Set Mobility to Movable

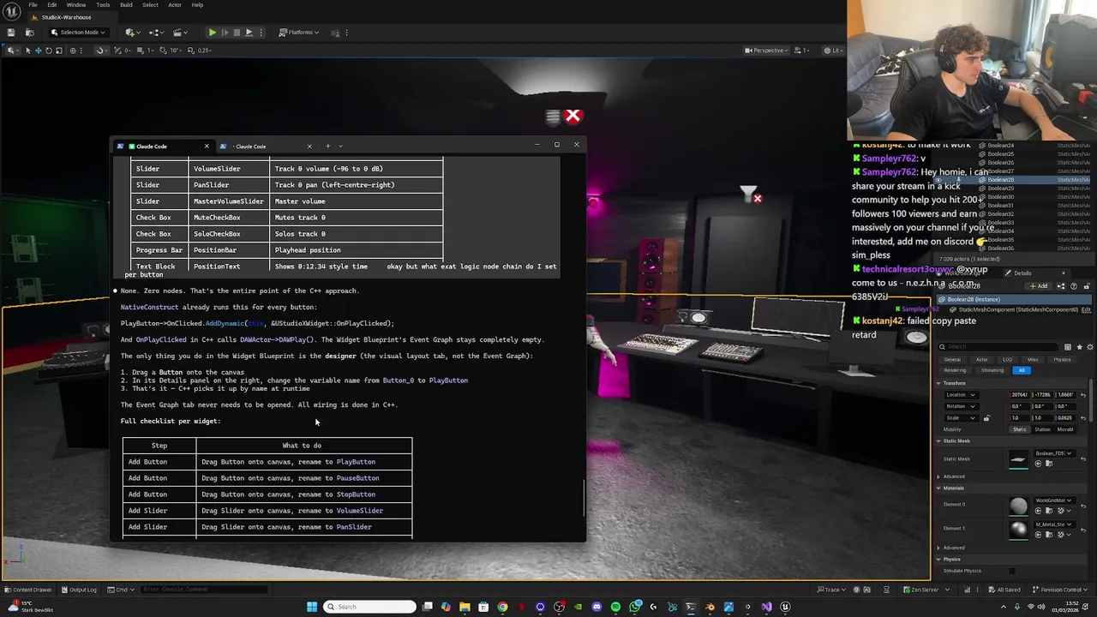click(x=1065, y=429)
